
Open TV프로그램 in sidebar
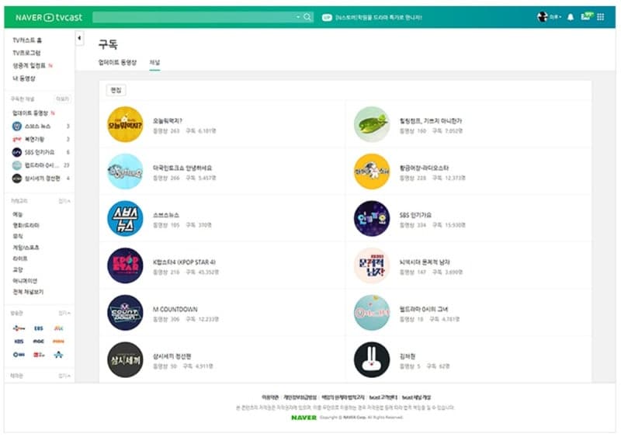click(26, 53)
